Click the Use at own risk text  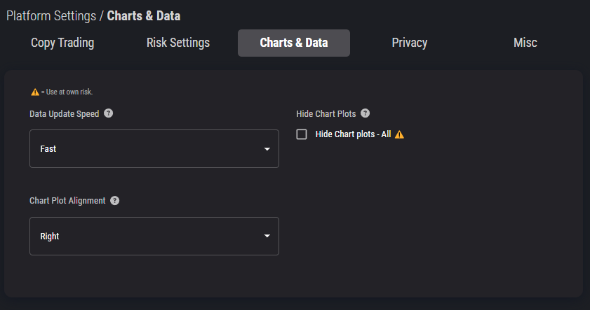click(69, 92)
